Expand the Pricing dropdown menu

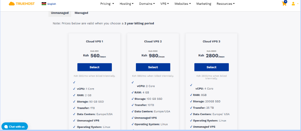[107, 4]
